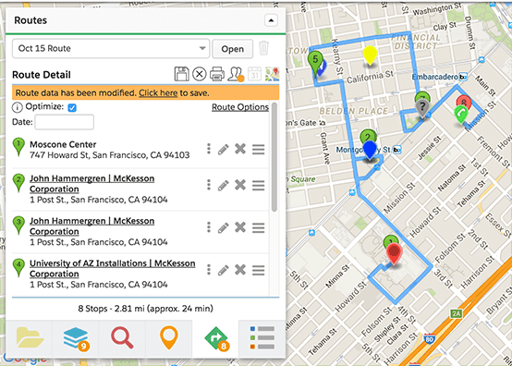Open more options for stop 2
The width and height of the screenshot is (512, 366).
pyautogui.click(x=209, y=185)
